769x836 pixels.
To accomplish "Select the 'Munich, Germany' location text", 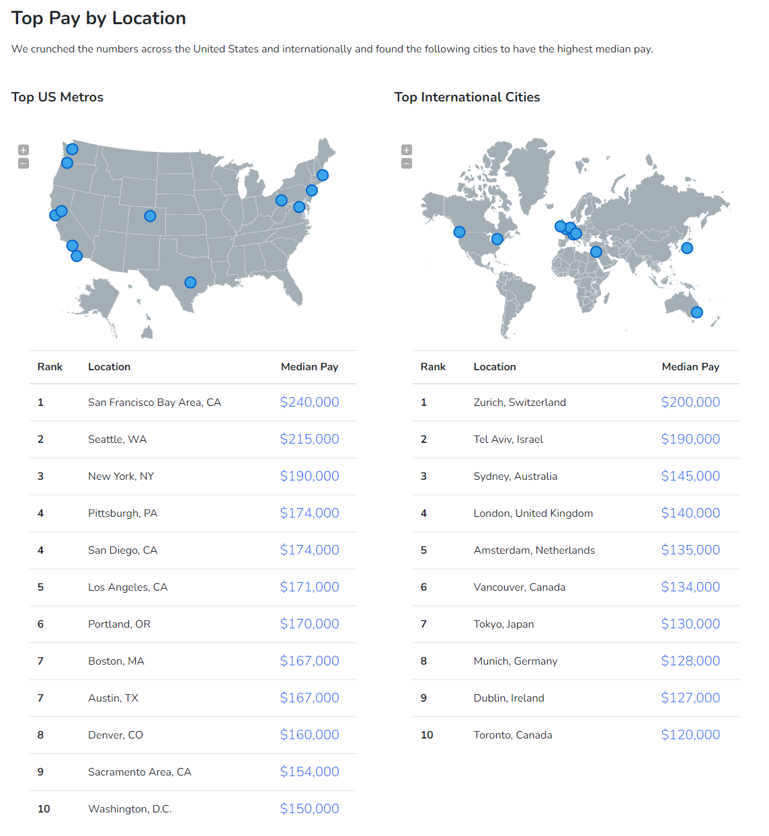I will [x=516, y=661].
